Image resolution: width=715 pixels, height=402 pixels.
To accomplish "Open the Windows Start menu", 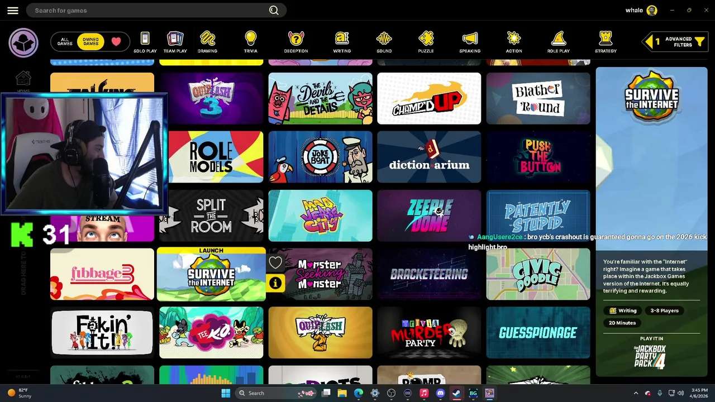I will pyautogui.click(x=226, y=393).
